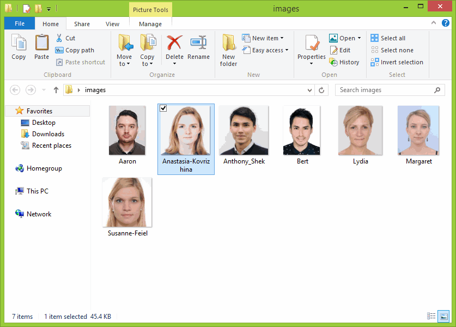Uncheck the Anastasia-Kovrizhina item checkbox
Image resolution: width=456 pixels, height=327 pixels.
coord(163,108)
